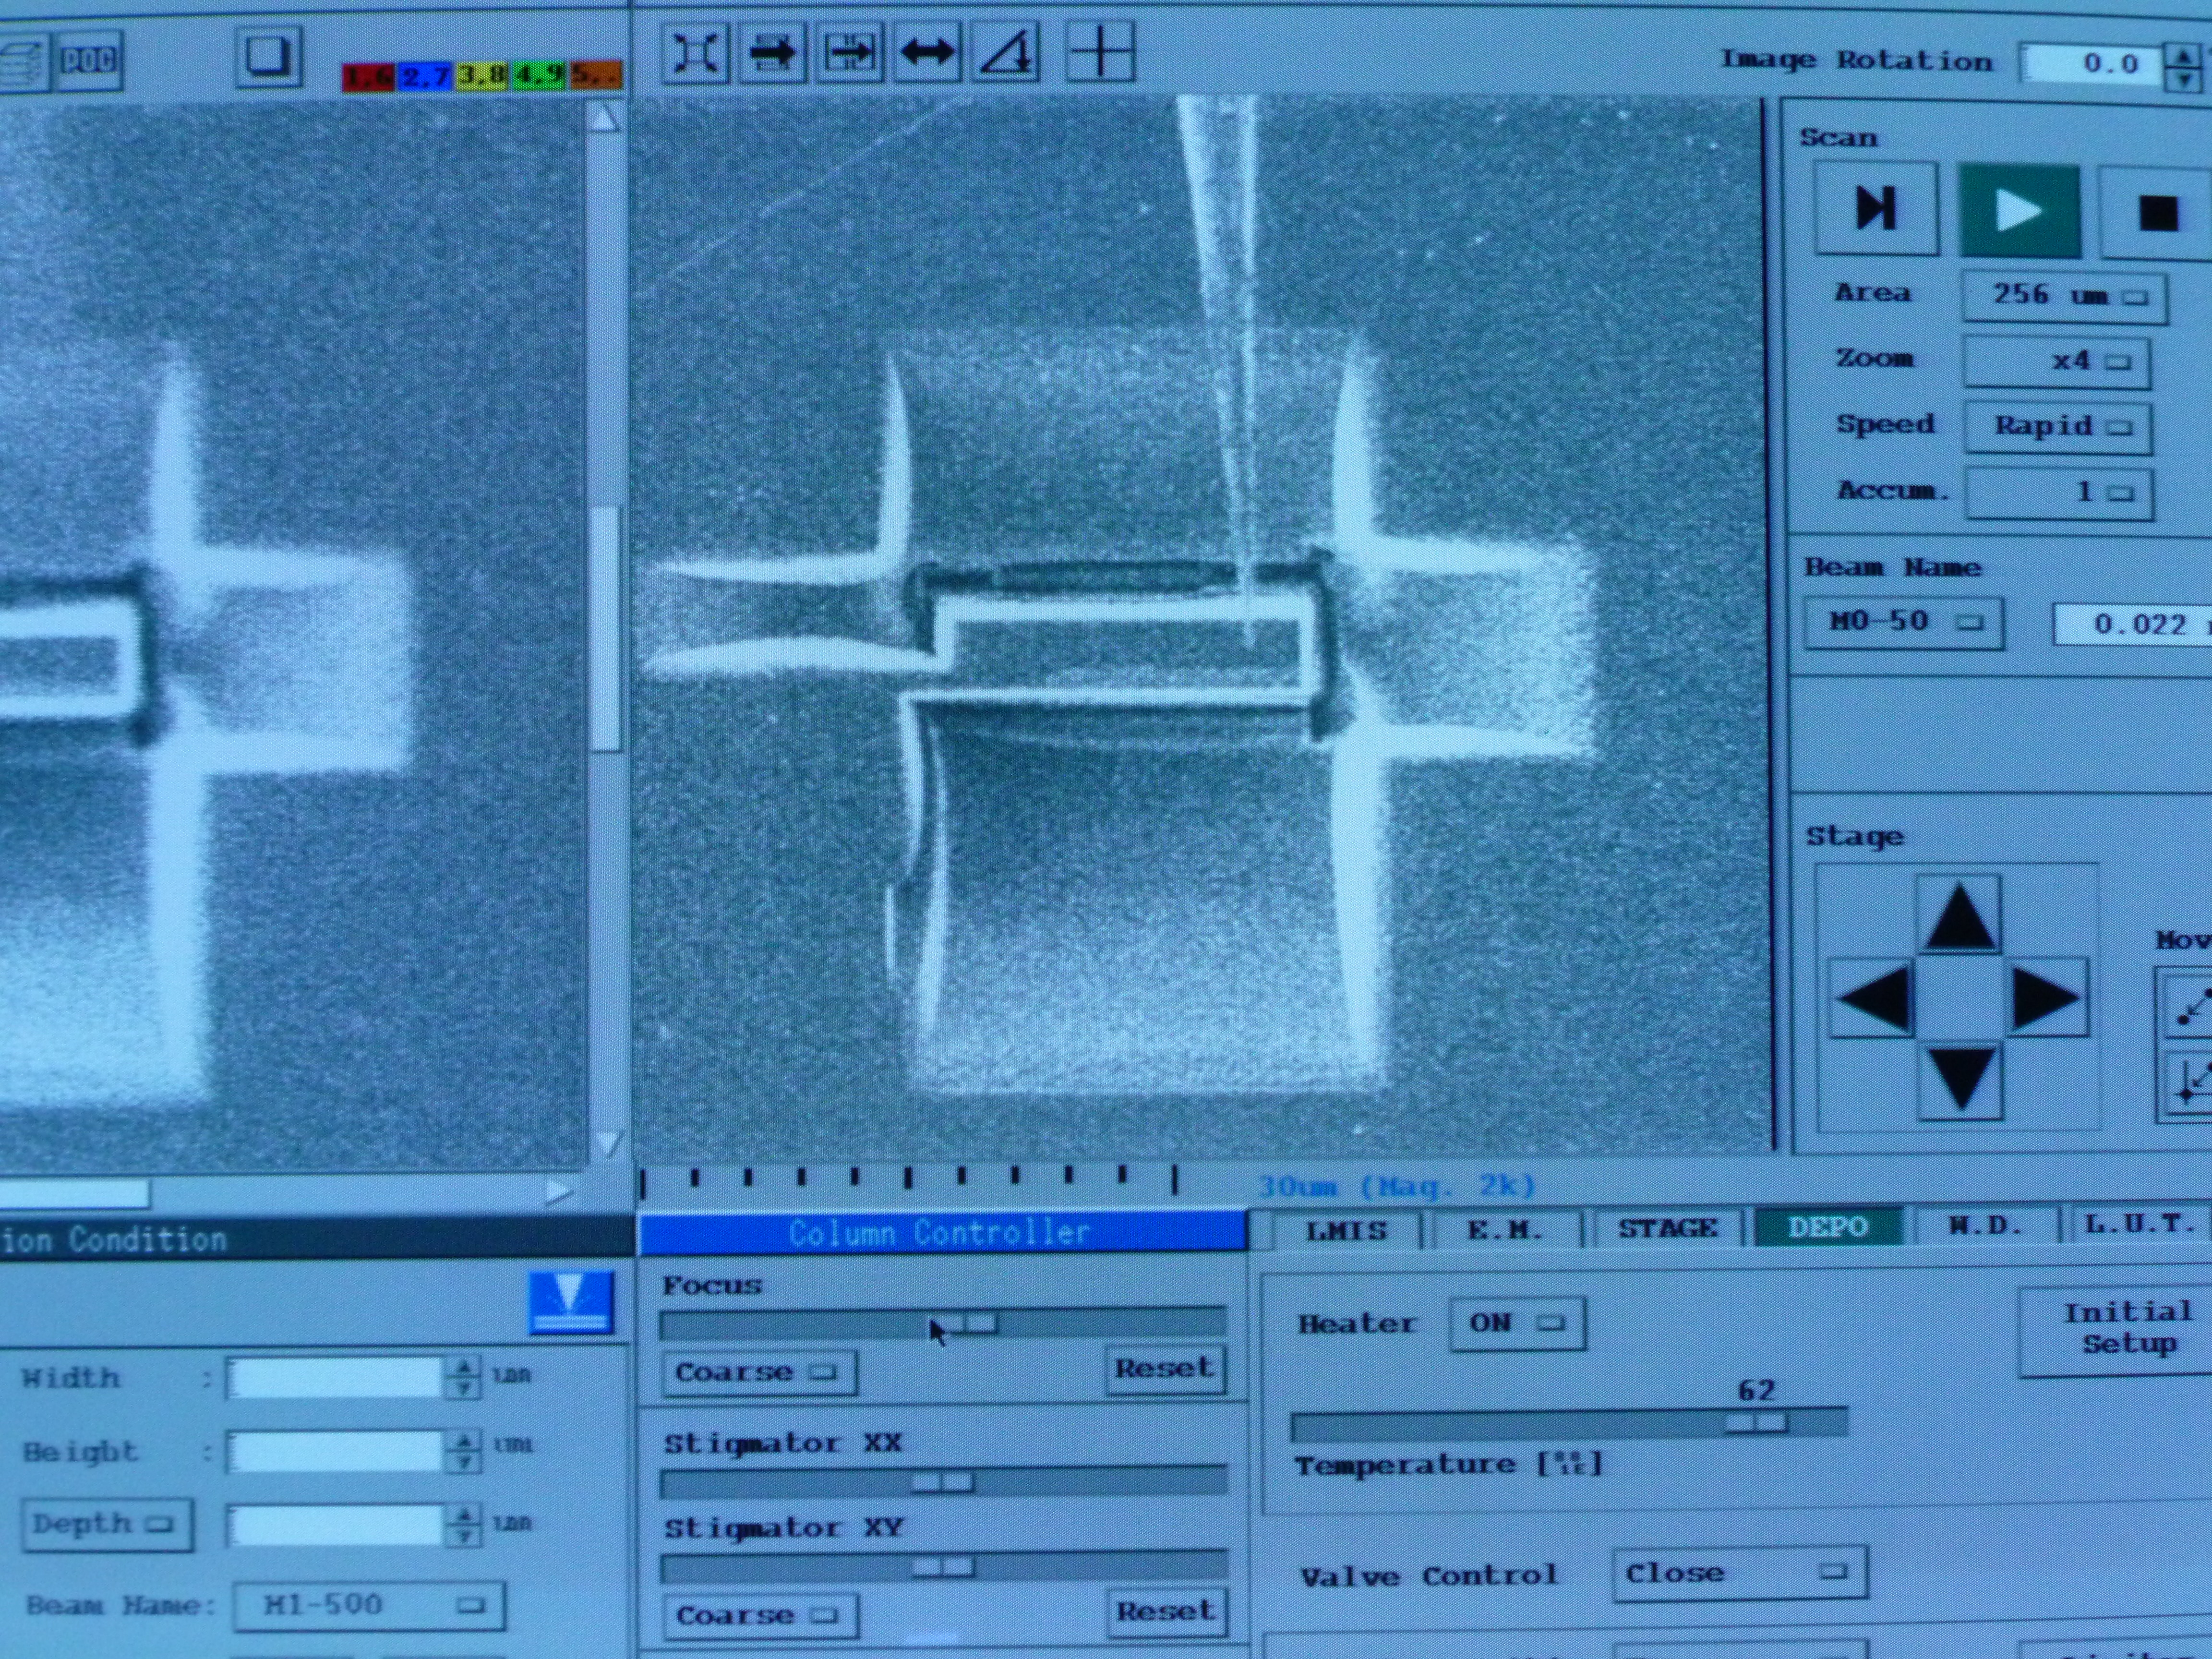2212x1659 pixels.
Task: Move the stage up with the arrow
Action: point(1959,915)
